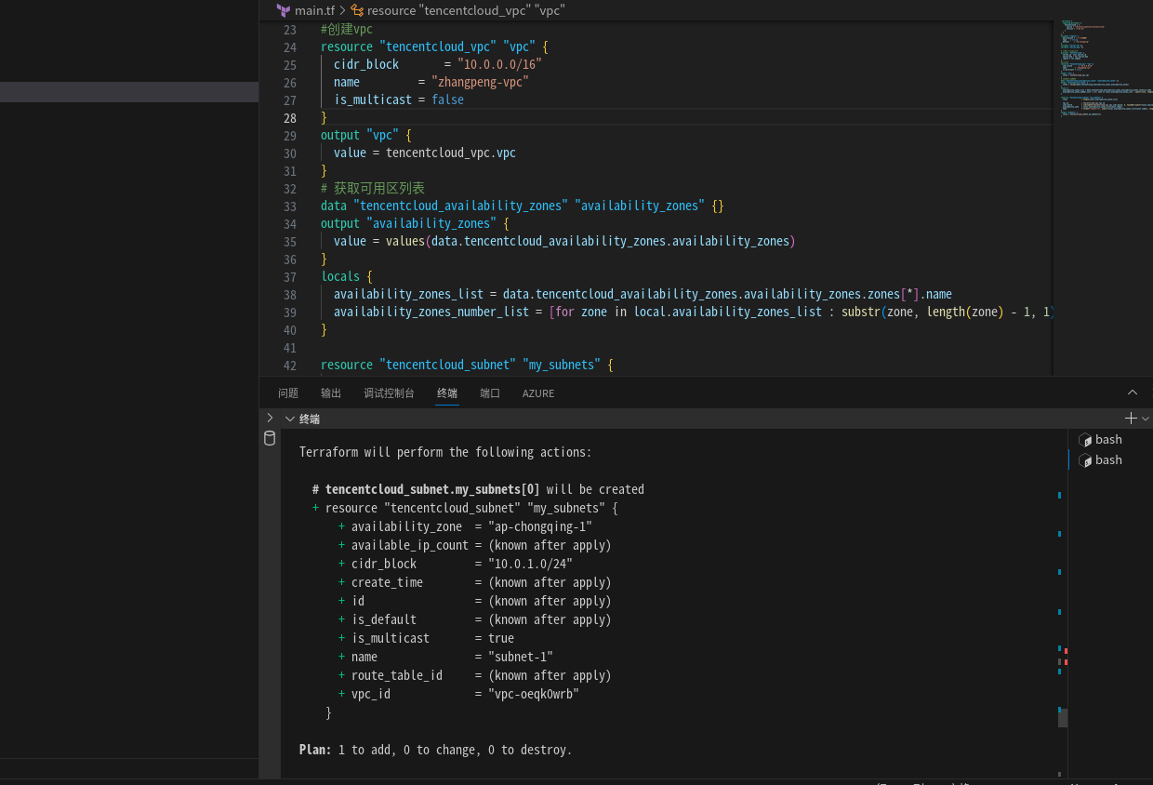Click the resource symbol icon in breadcrumb

(357, 10)
